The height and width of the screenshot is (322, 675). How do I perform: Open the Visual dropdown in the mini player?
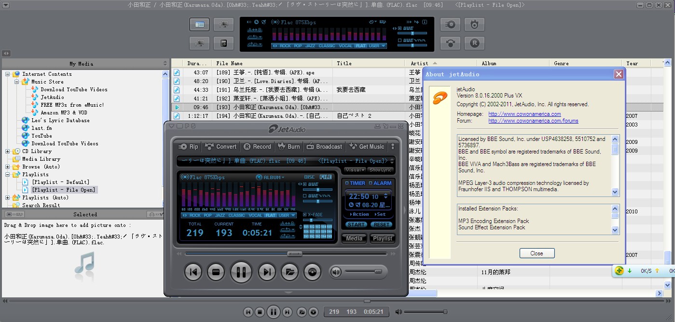[355, 170]
